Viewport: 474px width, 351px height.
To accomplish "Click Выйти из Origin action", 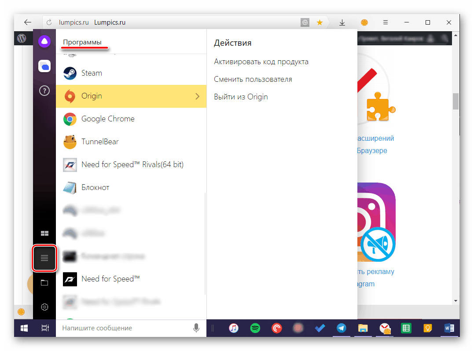I will (241, 97).
